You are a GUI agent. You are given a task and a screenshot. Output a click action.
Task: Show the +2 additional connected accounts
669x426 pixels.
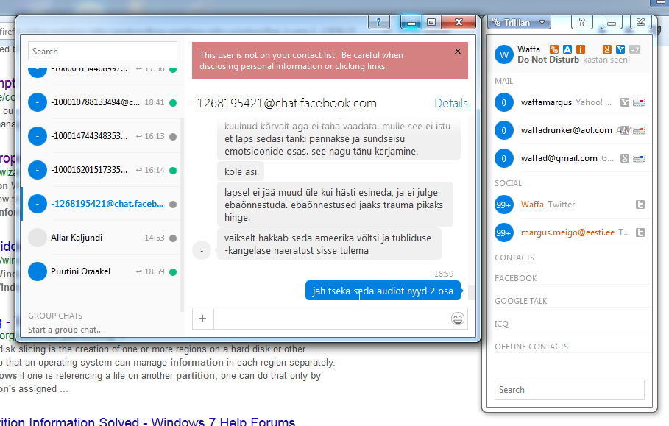tap(635, 50)
